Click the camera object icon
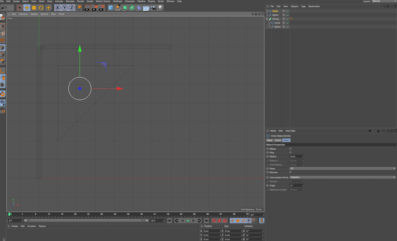397x241 pixels. (x=153, y=8)
